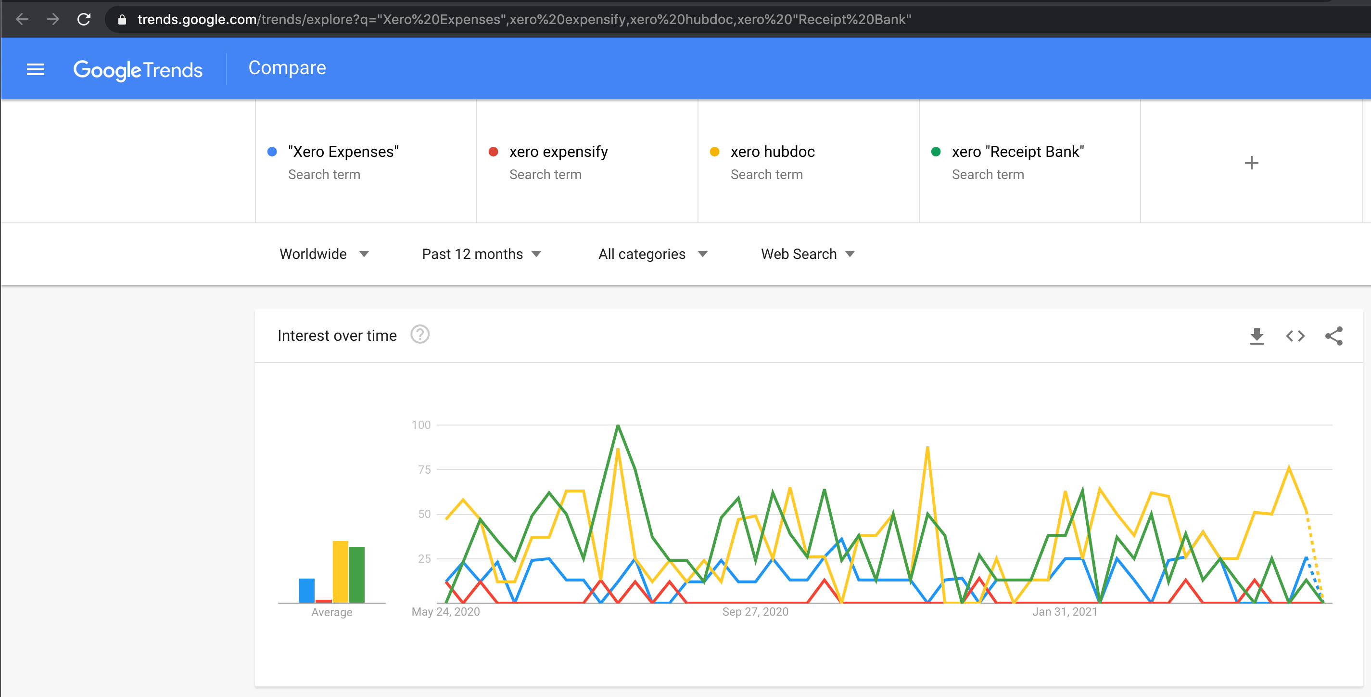This screenshot has height=697, width=1371.
Task: Open the embed code icon
Action: (1295, 336)
